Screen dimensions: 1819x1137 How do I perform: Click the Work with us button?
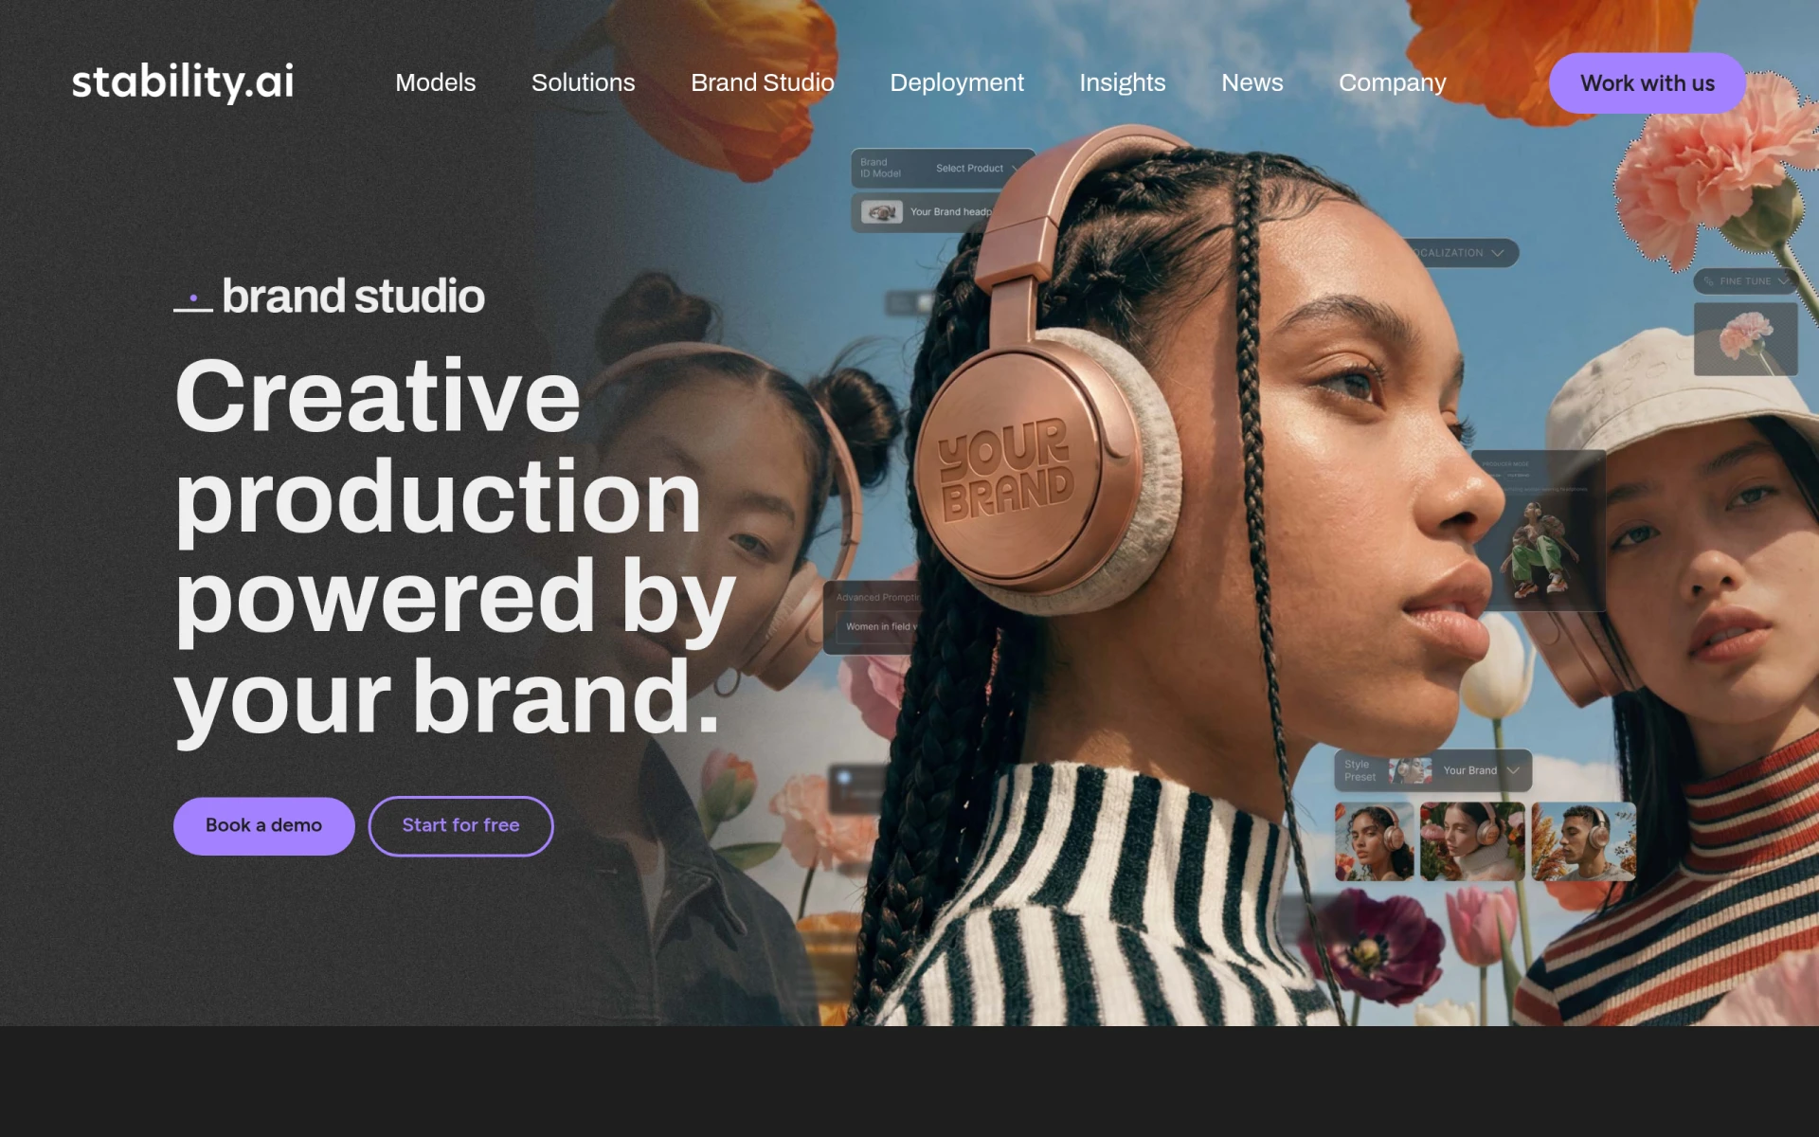1647,83
